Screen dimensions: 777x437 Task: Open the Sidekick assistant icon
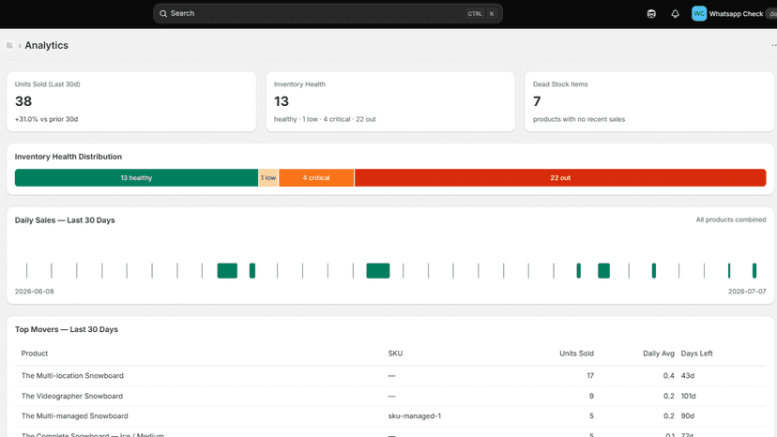point(651,14)
